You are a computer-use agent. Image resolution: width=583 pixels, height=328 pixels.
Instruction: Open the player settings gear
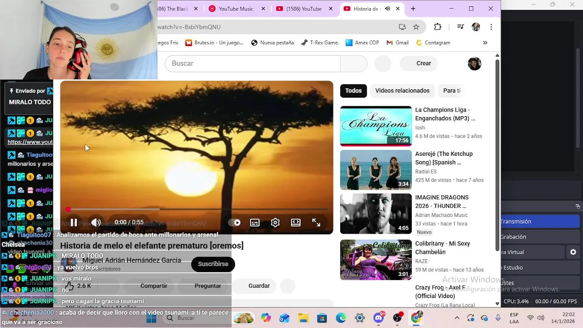[275, 222]
